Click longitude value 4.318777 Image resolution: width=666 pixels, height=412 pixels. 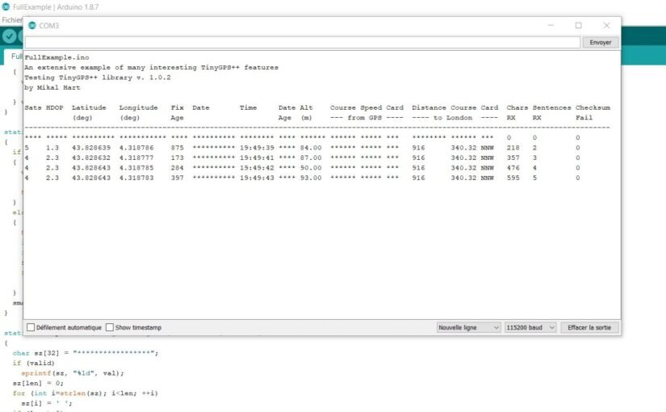coord(136,158)
